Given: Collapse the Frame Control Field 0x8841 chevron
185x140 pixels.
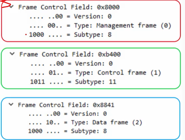Looking at the screenshot, I should coord(11,104).
